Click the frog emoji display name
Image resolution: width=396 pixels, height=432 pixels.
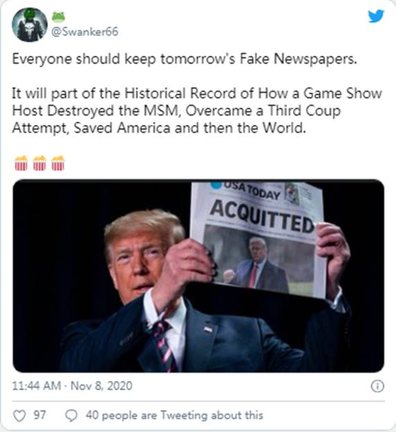(59, 17)
